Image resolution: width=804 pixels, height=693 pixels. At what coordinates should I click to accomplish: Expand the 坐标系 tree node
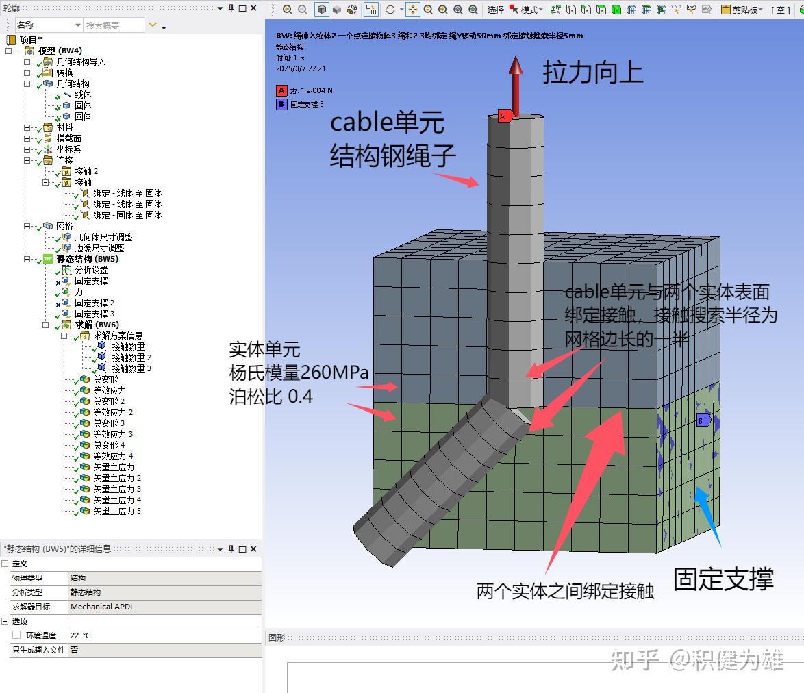pos(27,149)
